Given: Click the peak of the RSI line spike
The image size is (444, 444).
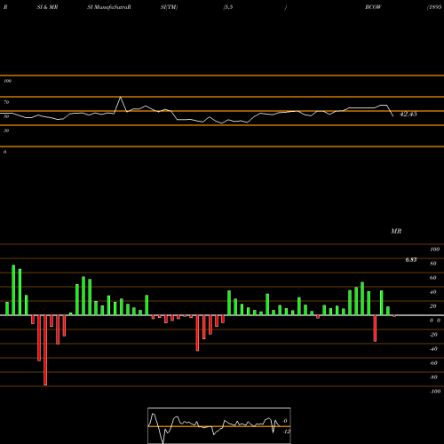Looking at the screenshot, I should [x=120, y=97].
